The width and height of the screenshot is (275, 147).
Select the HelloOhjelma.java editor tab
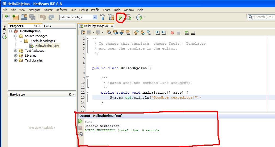tap(96, 26)
